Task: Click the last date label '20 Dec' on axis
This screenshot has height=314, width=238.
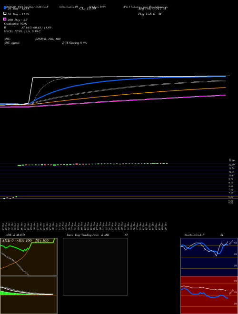Action: pos(166,226)
